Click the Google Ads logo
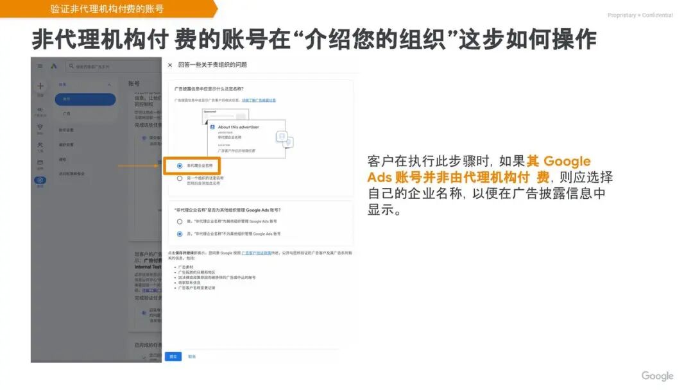 [x=54, y=66]
